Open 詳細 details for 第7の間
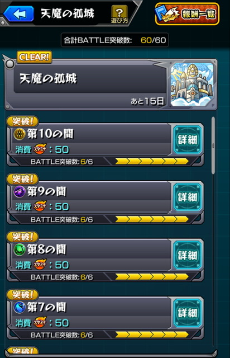This screenshot has height=358, width=230. tap(188, 313)
